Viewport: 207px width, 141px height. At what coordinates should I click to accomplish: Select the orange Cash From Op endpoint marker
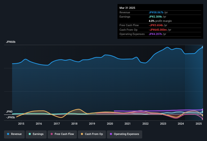[203, 115]
